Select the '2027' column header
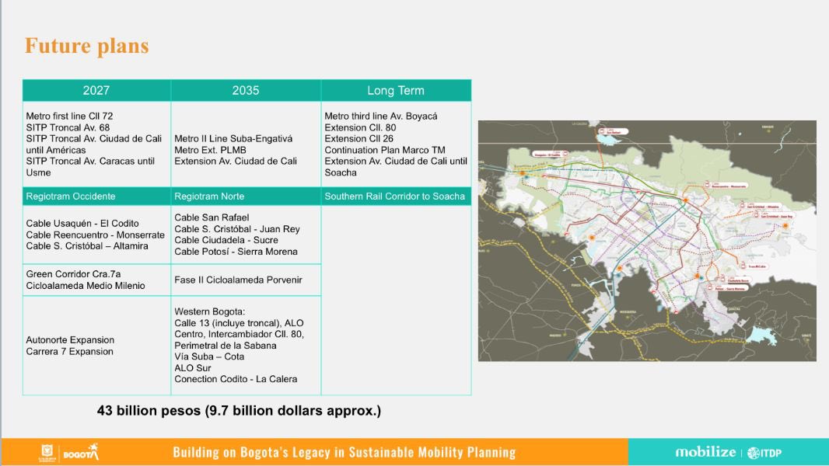The height and width of the screenshot is (466, 829). pos(96,90)
